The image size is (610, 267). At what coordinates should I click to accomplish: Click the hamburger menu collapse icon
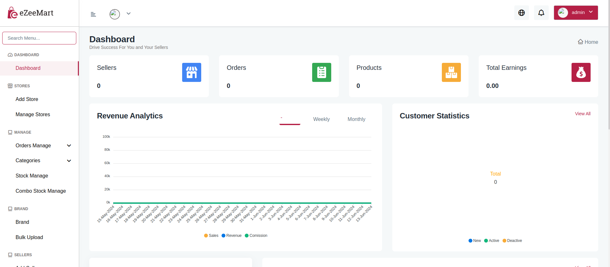point(93,14)
